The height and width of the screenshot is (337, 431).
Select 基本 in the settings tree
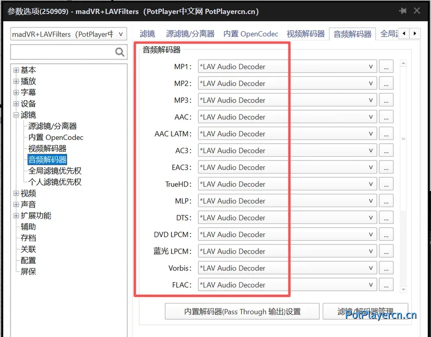[x=28, y=70]
